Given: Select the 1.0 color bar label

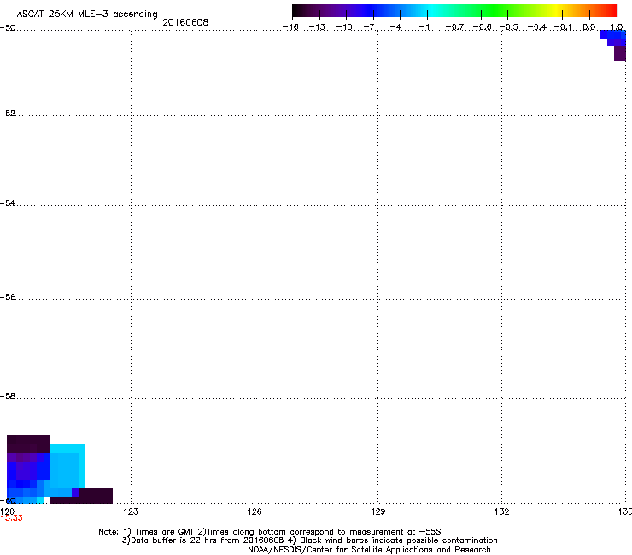Looking at the screenshot, I should point(617,27).
